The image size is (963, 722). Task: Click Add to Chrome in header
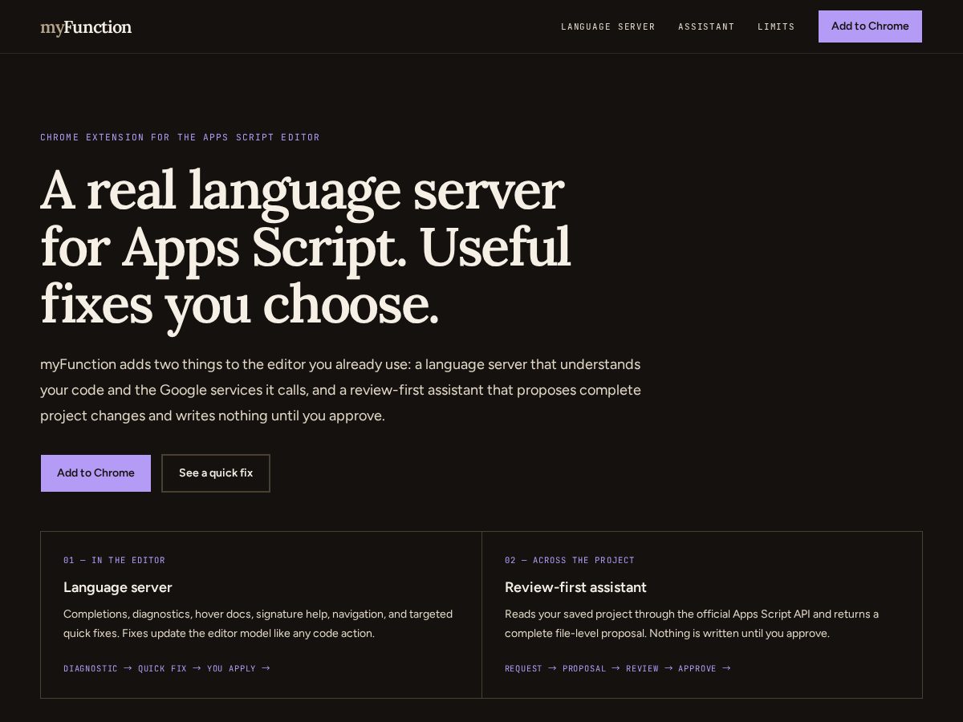click(870, 26)
